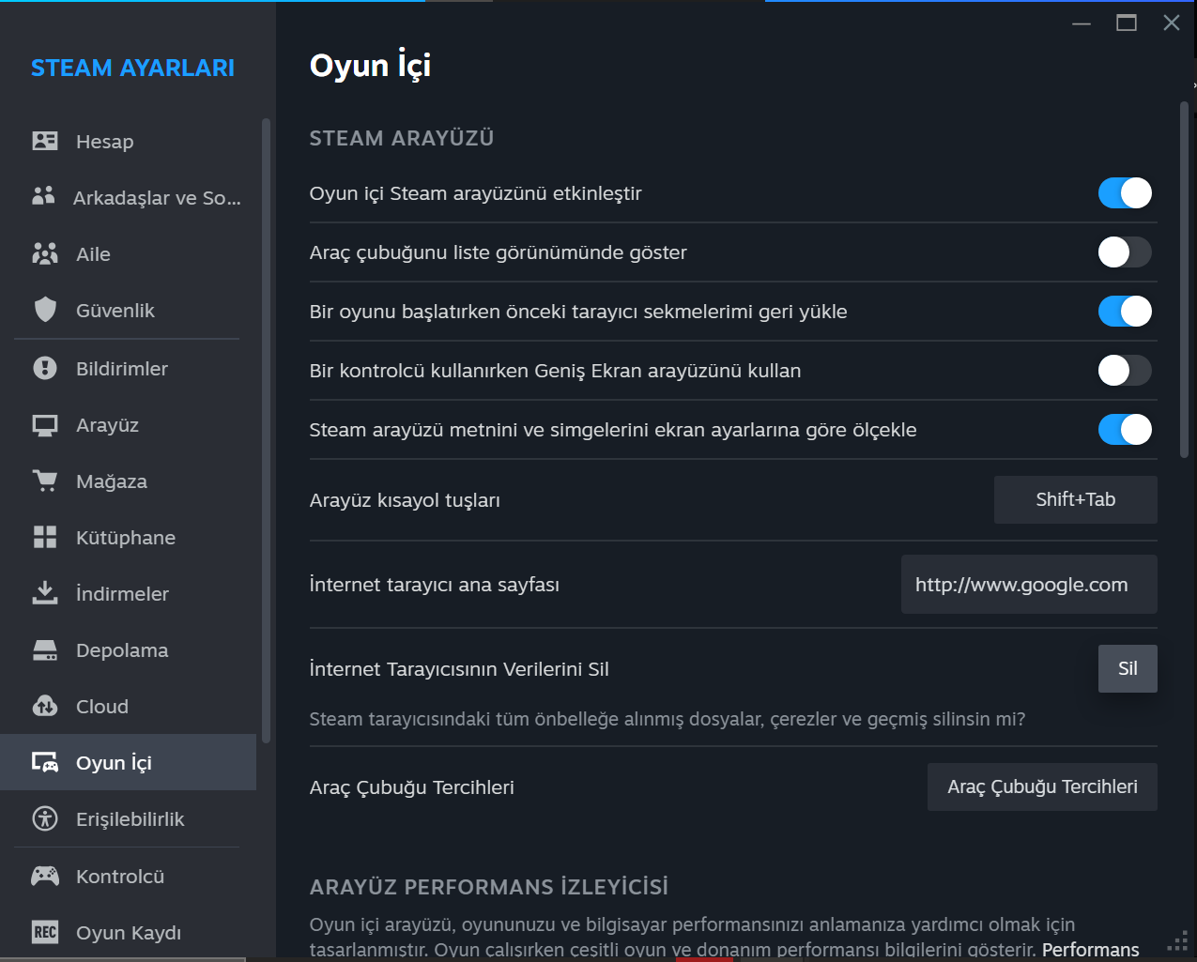Image resolution: width=1197 pixels, height=962 pixels.
Task: Click the Kütüphane grid icon
Action: coord(45,537)
